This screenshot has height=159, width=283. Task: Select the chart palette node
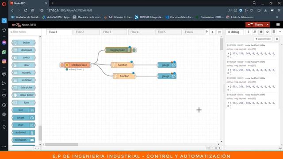pyautogui.click(x=23, y=125)
